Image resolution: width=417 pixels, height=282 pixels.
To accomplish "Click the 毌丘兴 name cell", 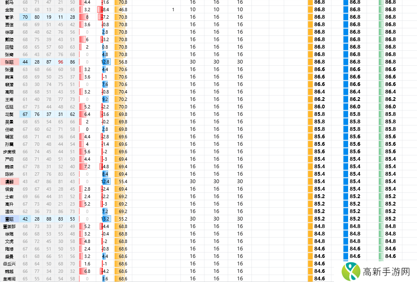I will pyautogui.click(x=9, y=264).
